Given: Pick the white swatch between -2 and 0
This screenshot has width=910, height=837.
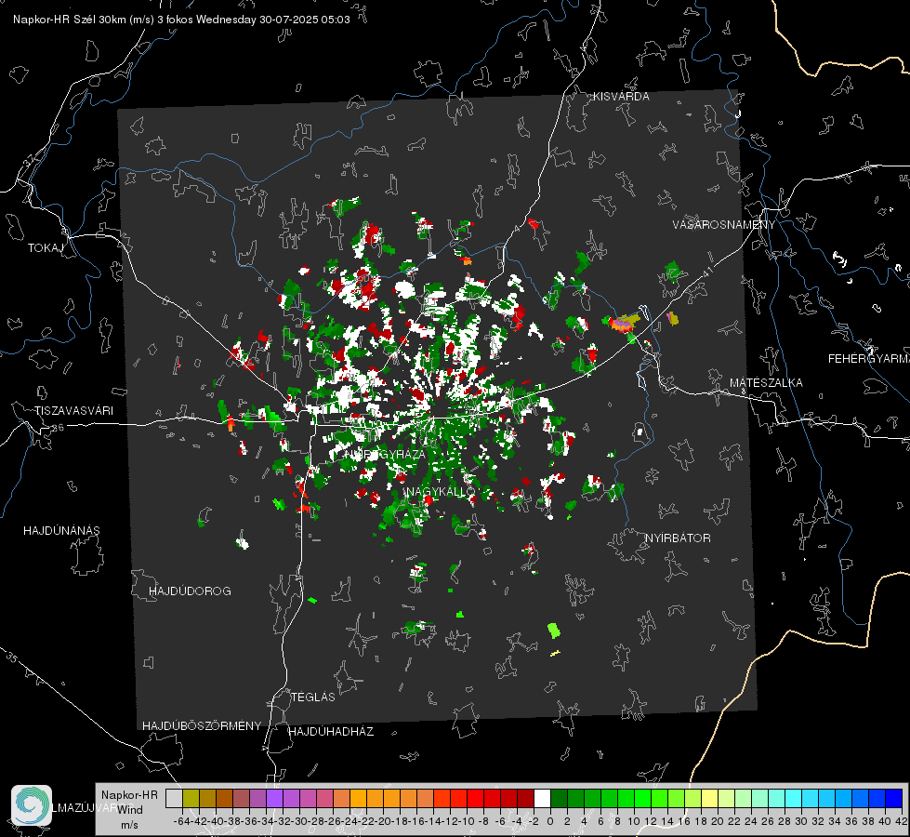Looking at the screenshot, I should point(542,798).
